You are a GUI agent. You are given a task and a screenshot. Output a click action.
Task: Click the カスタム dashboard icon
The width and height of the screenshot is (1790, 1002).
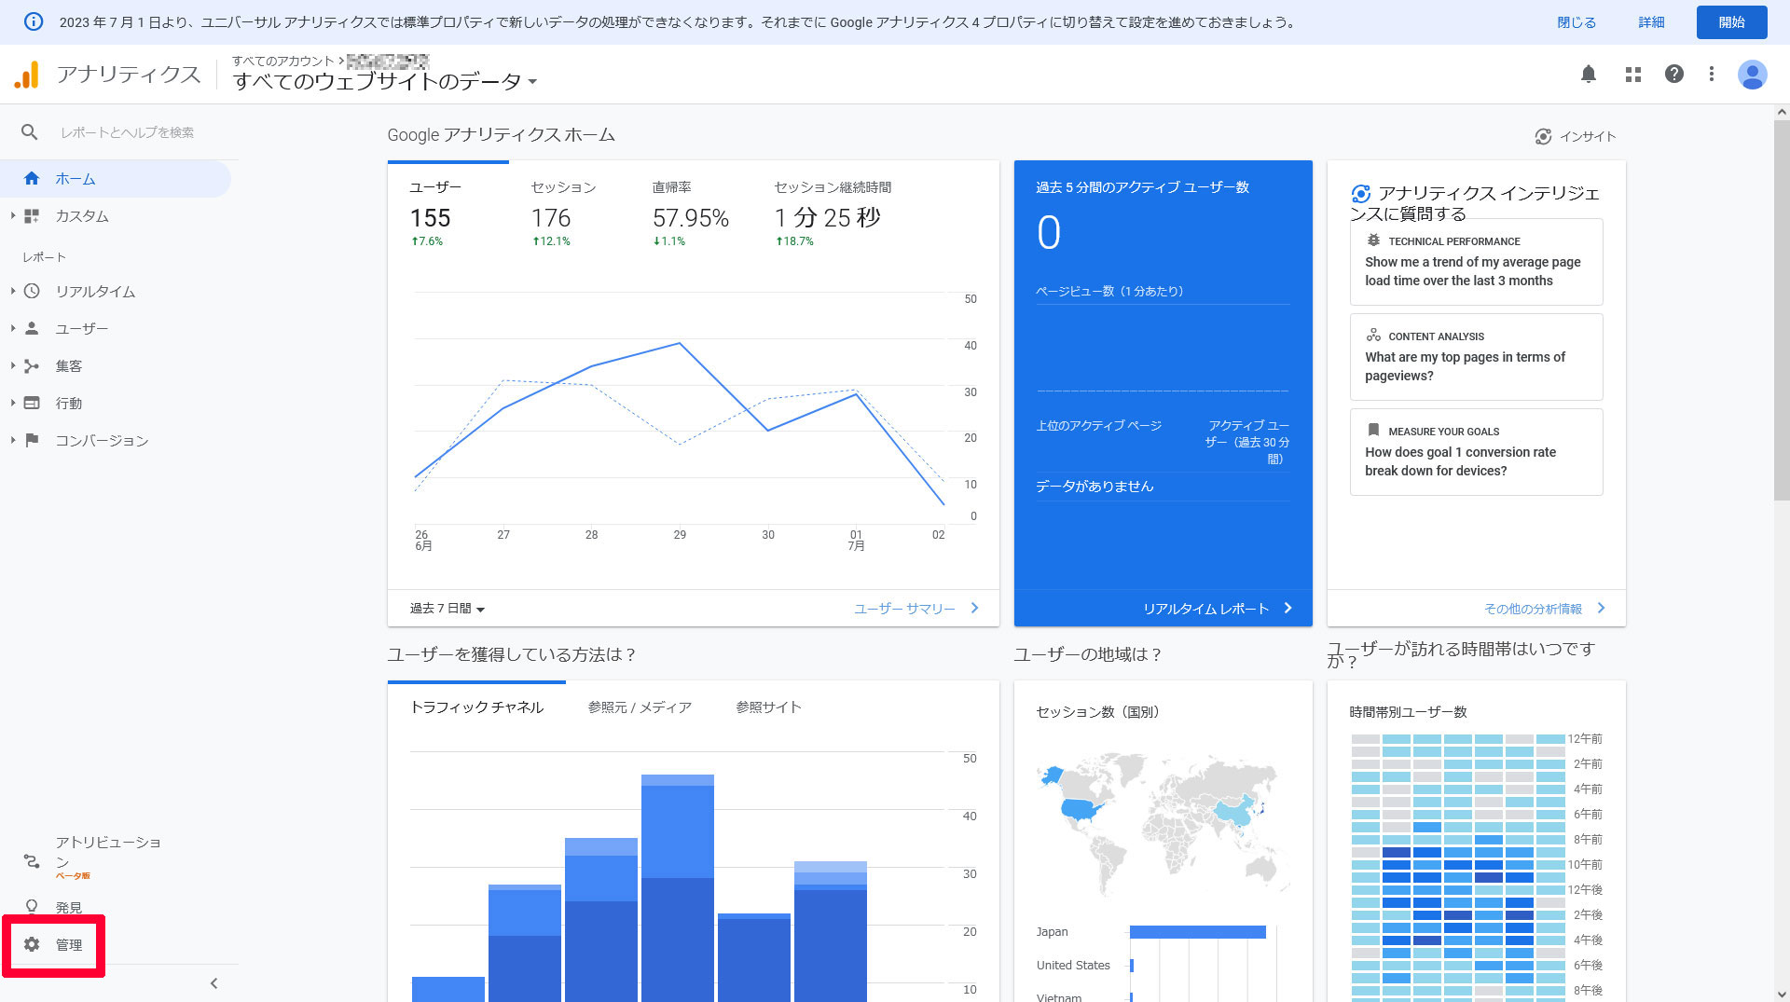pos(32,216)
